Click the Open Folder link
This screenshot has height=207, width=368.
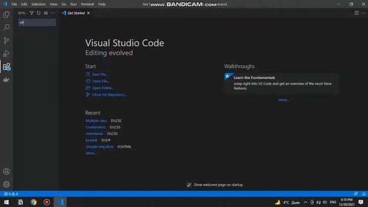click(x=100, y=88)
